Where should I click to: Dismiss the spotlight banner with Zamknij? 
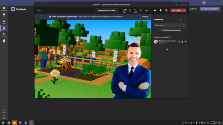click(x=145, y=17)
